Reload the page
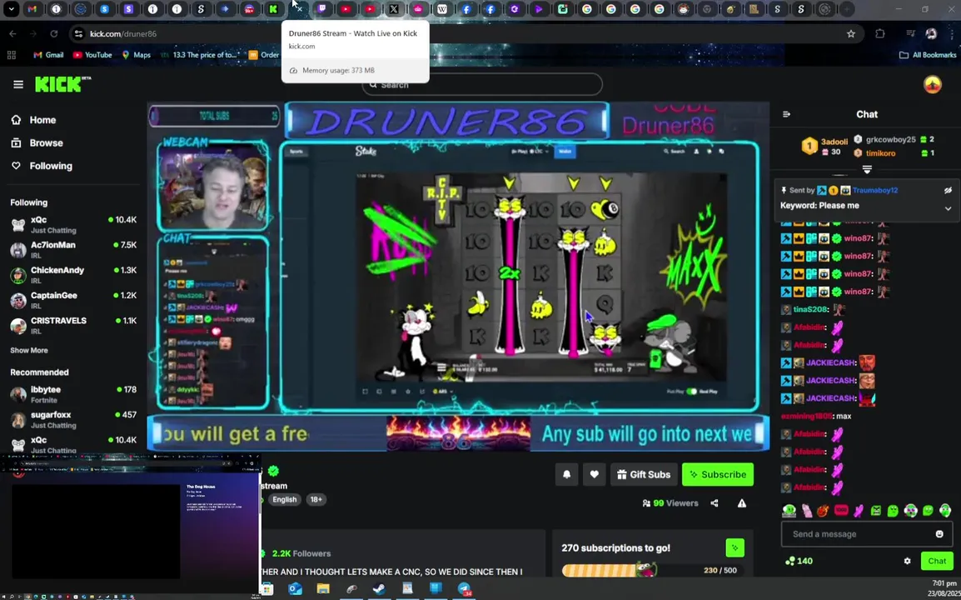Screen dimensions: 961x600 (x=54, y=33)
